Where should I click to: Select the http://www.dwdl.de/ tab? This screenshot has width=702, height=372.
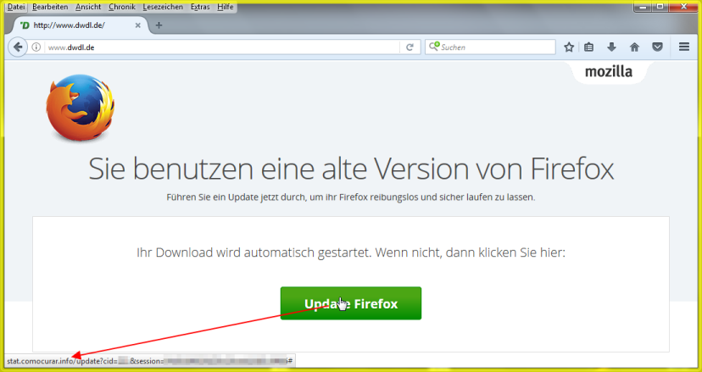point(80,25)
